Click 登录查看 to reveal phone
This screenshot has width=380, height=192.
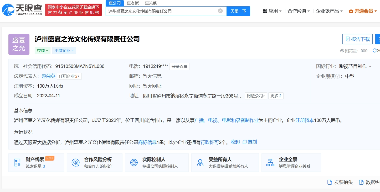[x=179, y=67]
